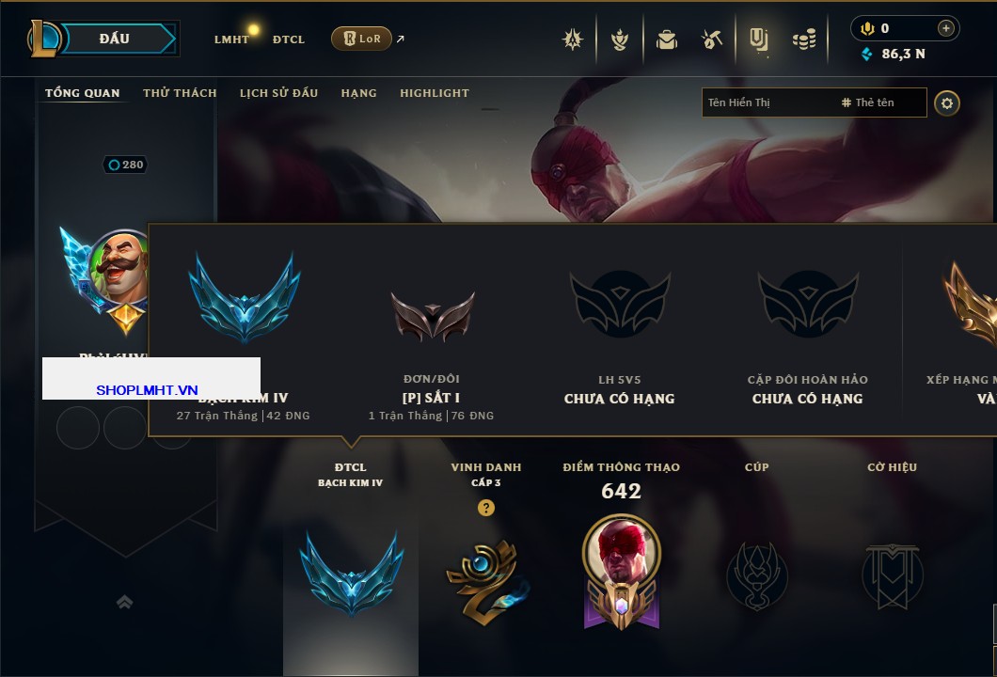This screenshot has width=997, height=677.
Task: Open the Collection backpack icon
Action: [x=666, y=39]
